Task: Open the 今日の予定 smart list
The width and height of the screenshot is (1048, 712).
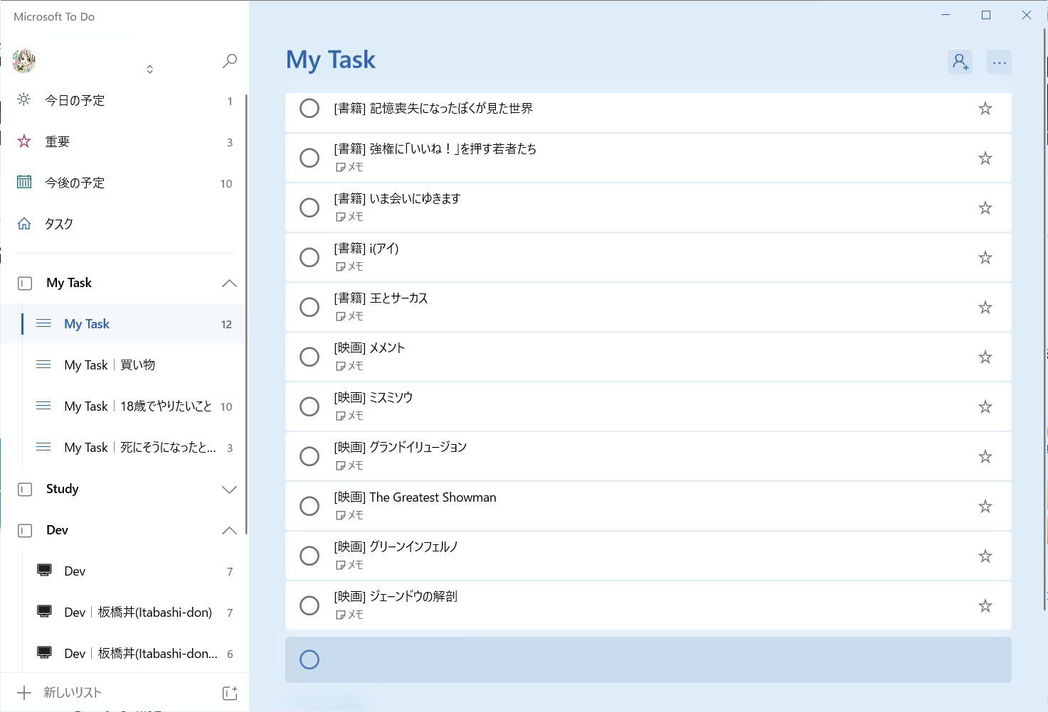Action: [75, 100]
